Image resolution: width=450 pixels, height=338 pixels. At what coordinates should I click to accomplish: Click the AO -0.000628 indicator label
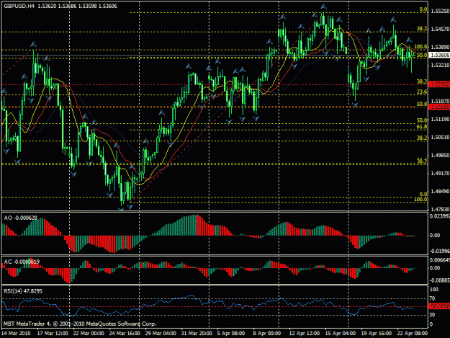point(21,218)
